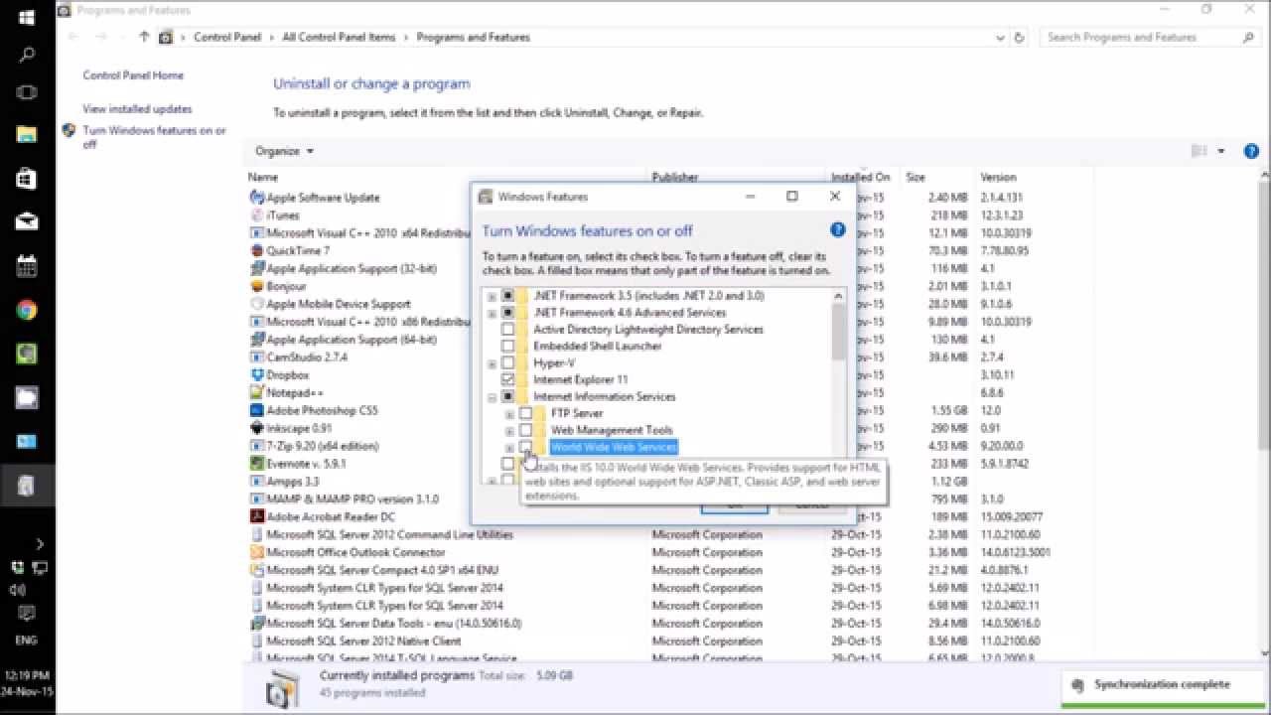Screen dimensions: 1271x715
Task: Go up one level with up arrow
Action: click(x=144, y=37)
